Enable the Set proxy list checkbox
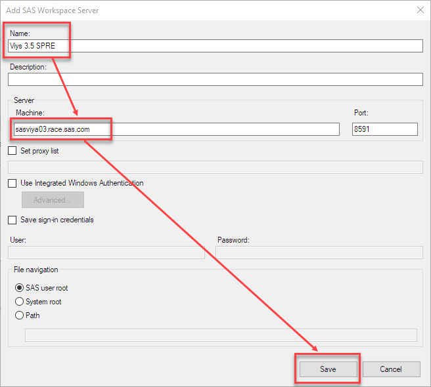 12,151
